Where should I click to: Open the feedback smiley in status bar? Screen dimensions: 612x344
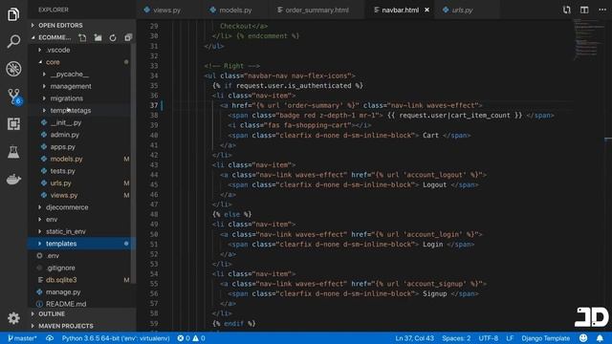click(583, 338)
